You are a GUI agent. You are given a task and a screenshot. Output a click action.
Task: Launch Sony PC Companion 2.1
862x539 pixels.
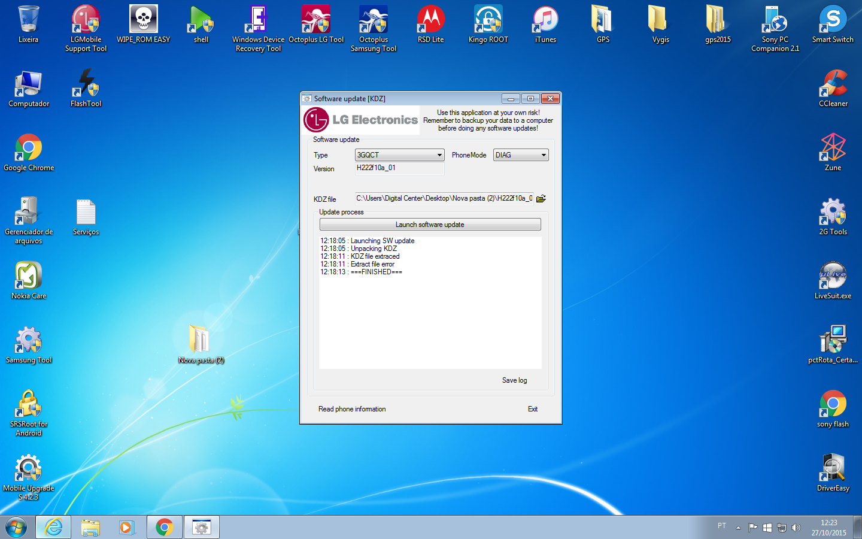tap(775, 28)
